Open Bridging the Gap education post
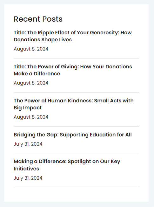 pyautogui.click(x=73, y=135)
